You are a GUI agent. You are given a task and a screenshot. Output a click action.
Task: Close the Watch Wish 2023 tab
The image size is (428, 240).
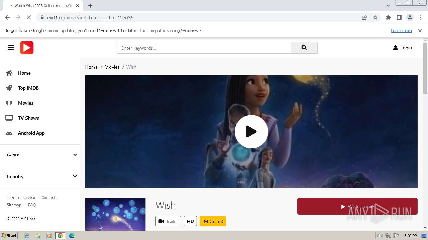click(78, 6)
